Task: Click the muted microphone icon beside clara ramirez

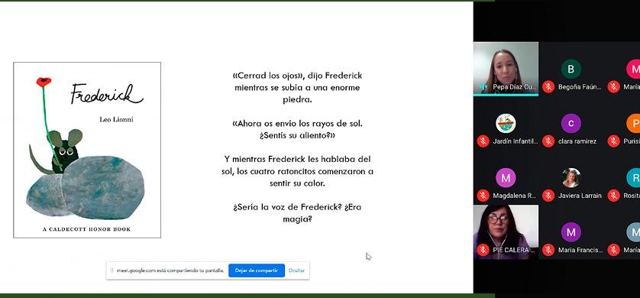Action: point(548,141)
